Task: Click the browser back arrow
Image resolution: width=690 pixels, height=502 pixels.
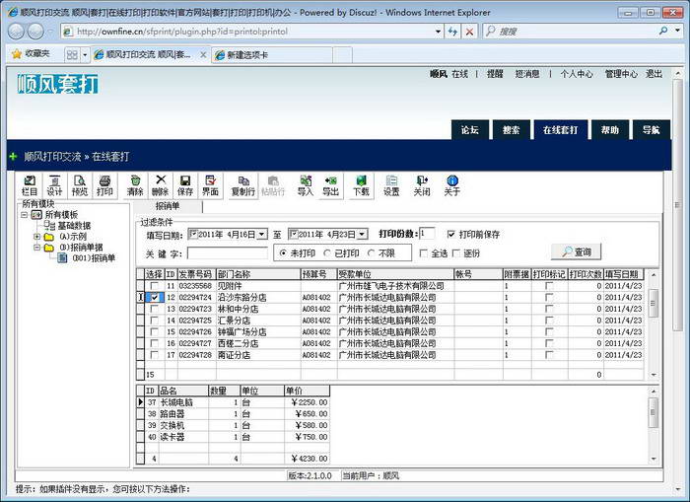Action: click(17, 32)
